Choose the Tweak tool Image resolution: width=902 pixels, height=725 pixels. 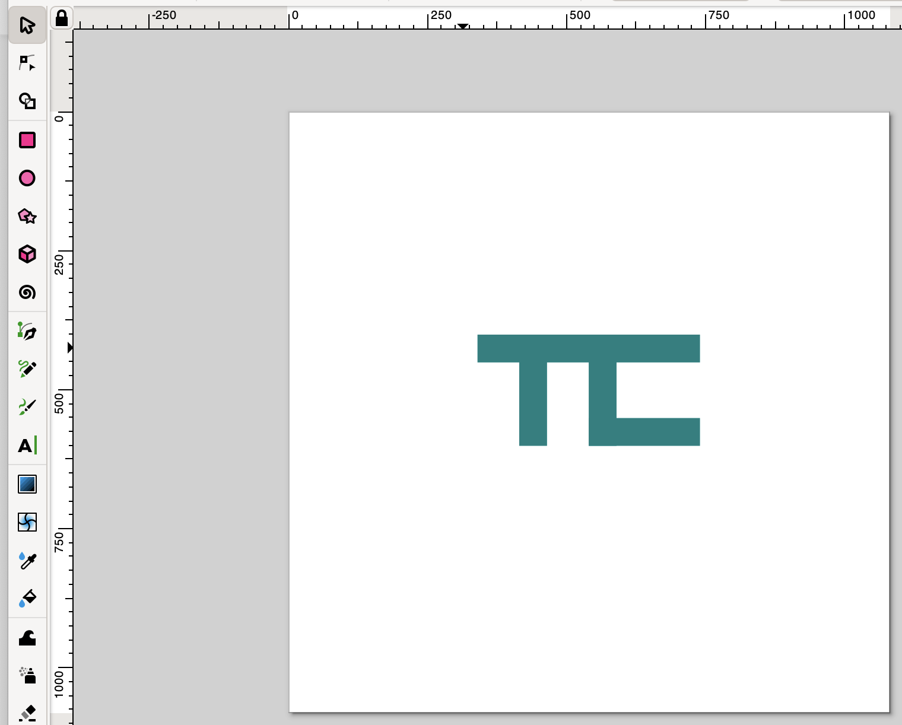(27, 638)
